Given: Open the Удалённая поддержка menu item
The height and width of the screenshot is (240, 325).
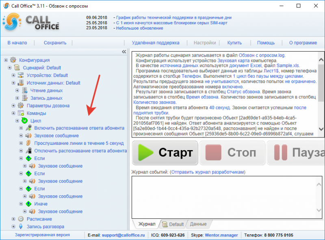Looking at the screenshot, I should tap(156, 43).
